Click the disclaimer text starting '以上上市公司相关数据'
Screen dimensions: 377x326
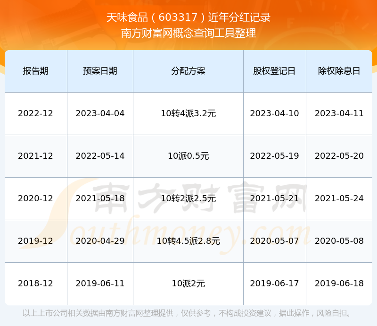click(187, 313)
